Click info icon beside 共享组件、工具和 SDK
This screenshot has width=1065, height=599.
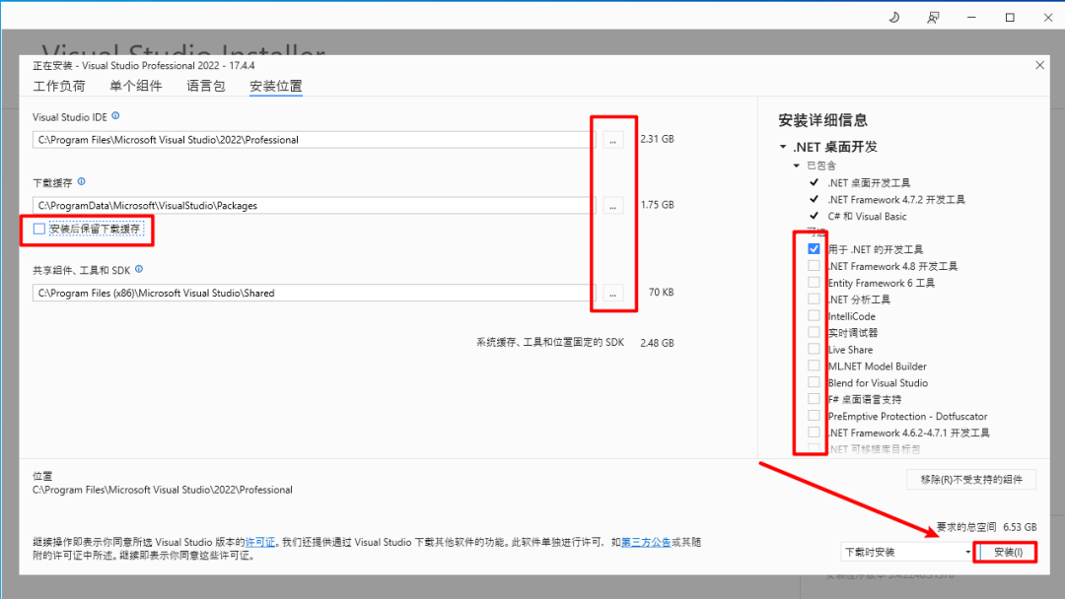tap(139, 269)
